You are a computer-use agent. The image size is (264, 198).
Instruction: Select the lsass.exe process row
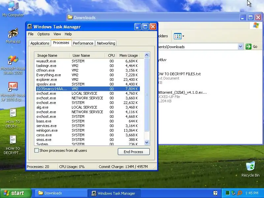88,121
